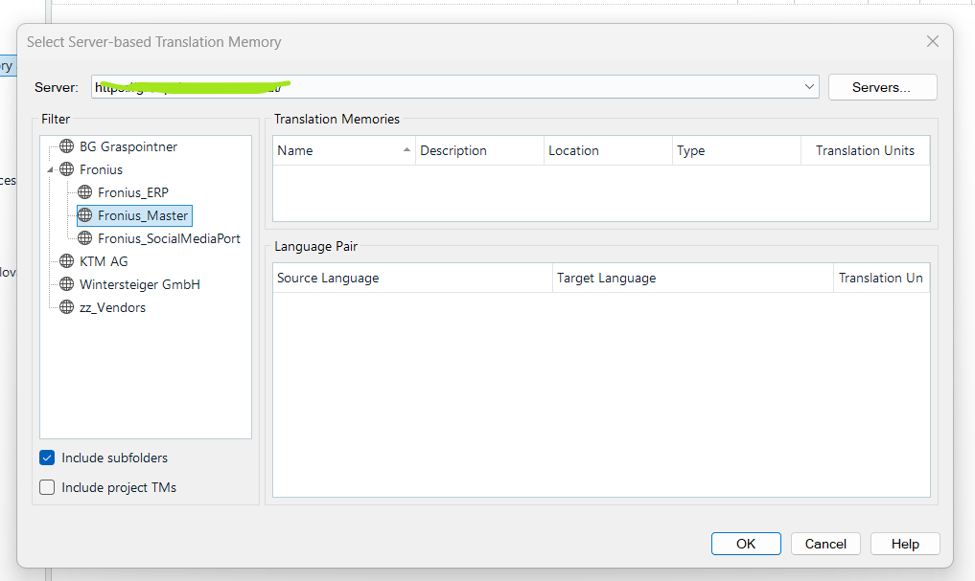Select the Fronius_Master folder
975x581 pixels.
click(x=143, y=215)
